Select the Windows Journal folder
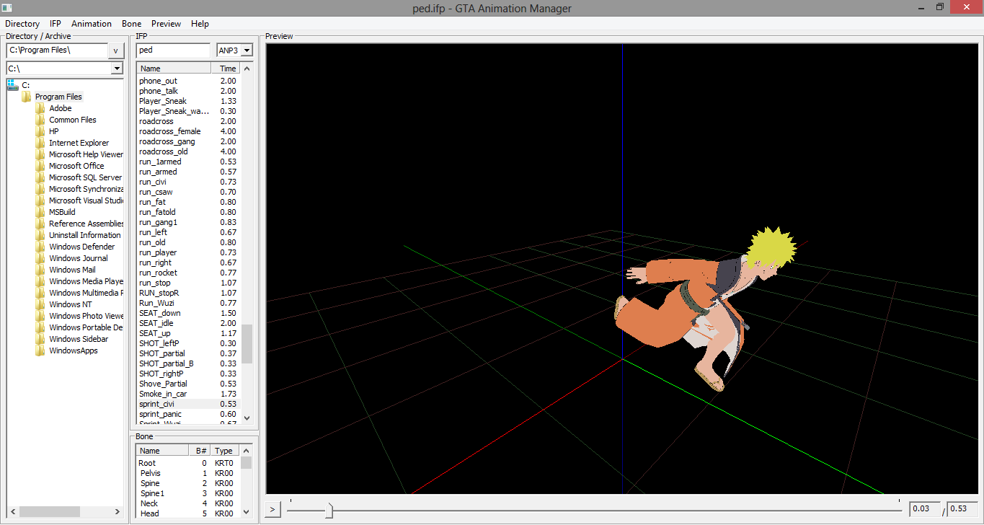The height and width of the screenshot is (525, 984). point(79,258)
